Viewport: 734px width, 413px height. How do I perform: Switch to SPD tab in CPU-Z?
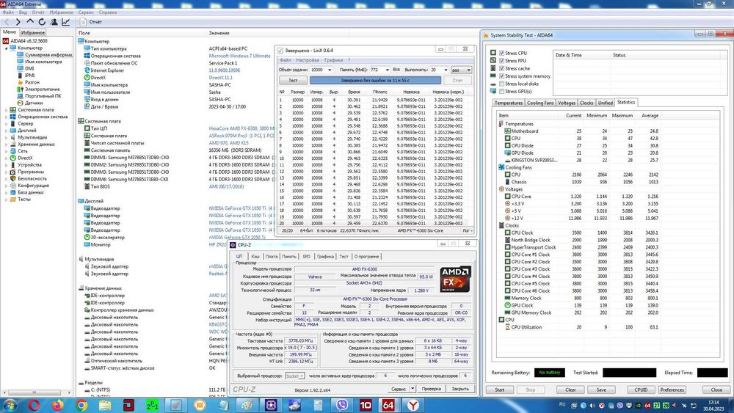point(306,256)
